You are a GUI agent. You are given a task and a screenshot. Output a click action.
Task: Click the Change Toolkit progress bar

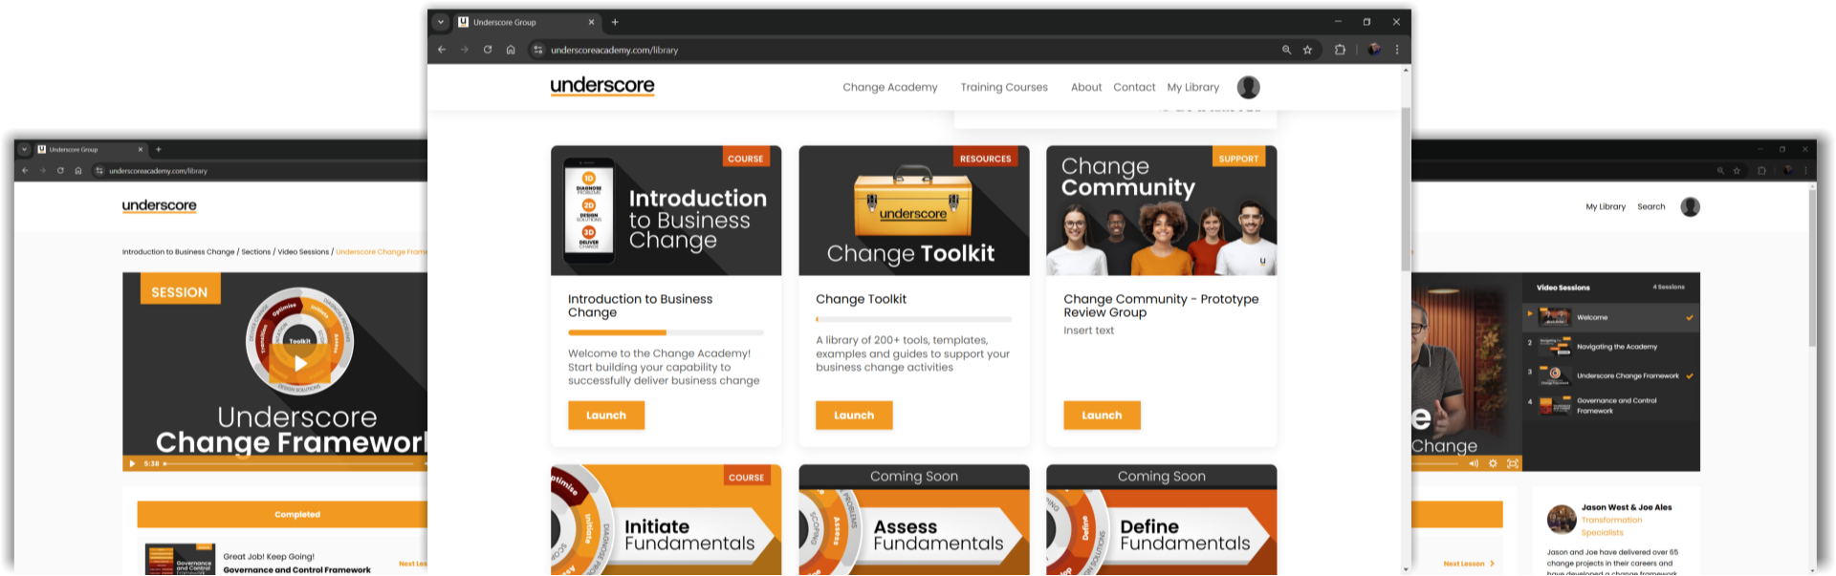tap(913, 319)
